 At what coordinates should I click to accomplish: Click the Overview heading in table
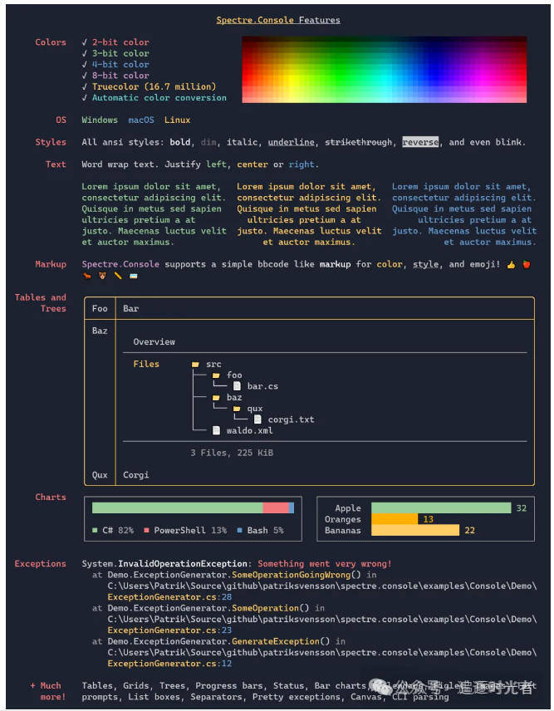pyautogui.click(x=154, y=342)
